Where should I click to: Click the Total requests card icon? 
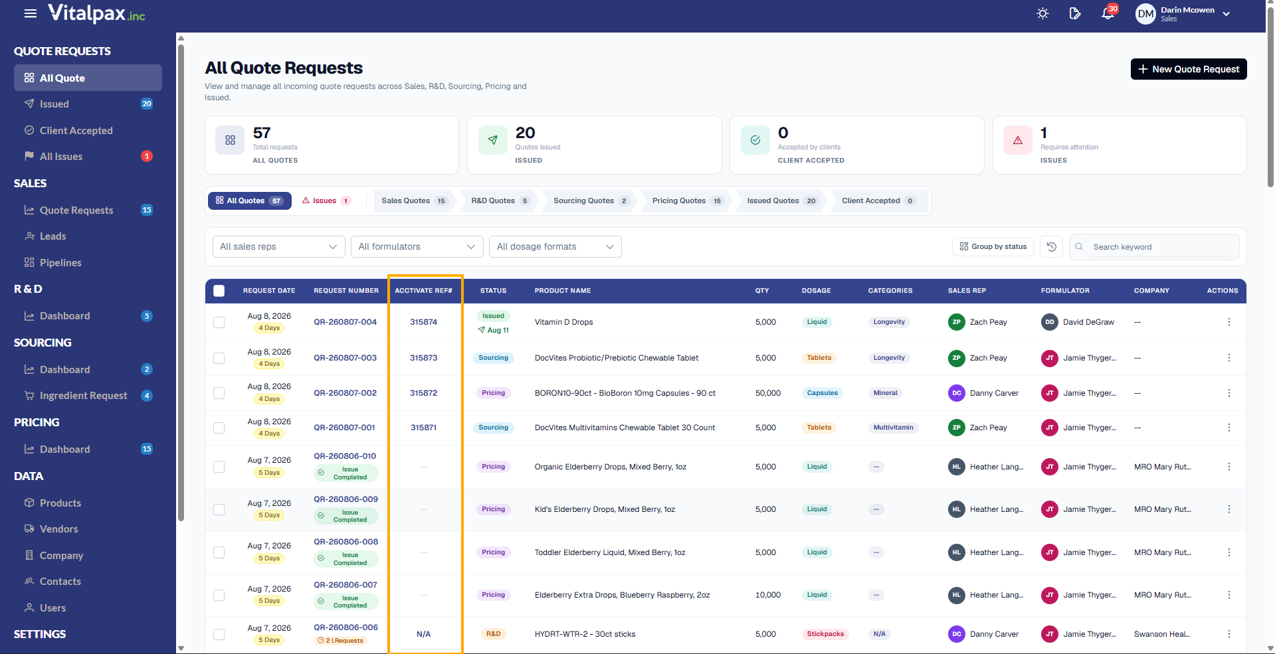pyautogui.click(x=230, y=140)
